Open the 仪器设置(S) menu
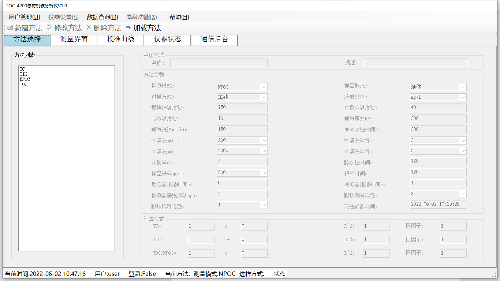The height and width of the screenshot is (281, 500). coord(63,17)
